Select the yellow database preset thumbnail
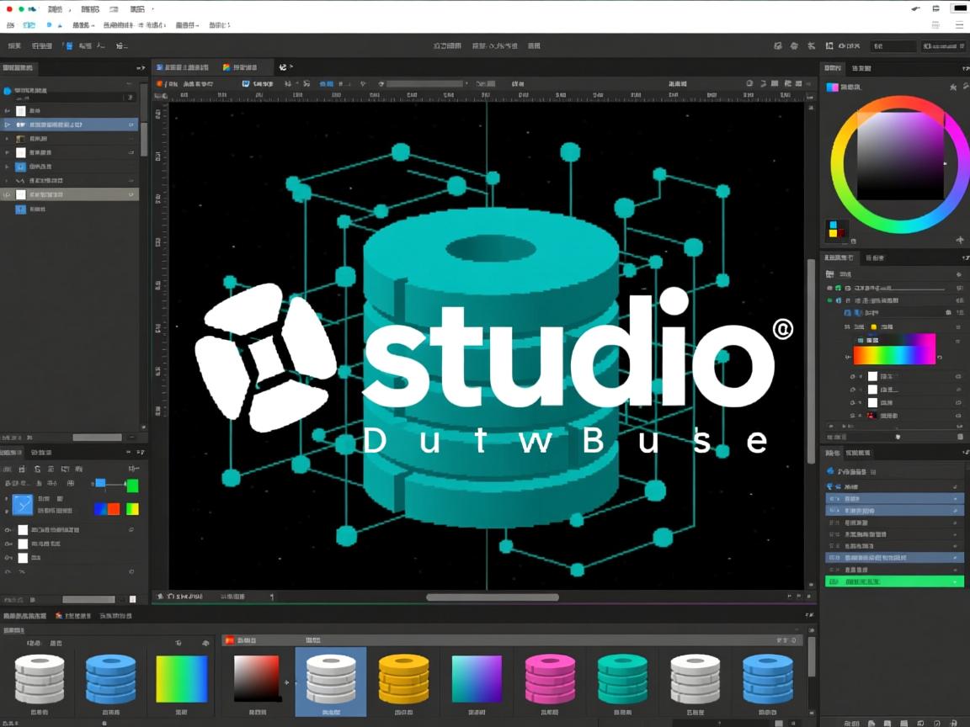Screen dimensions: 970x727 [403, 677]
